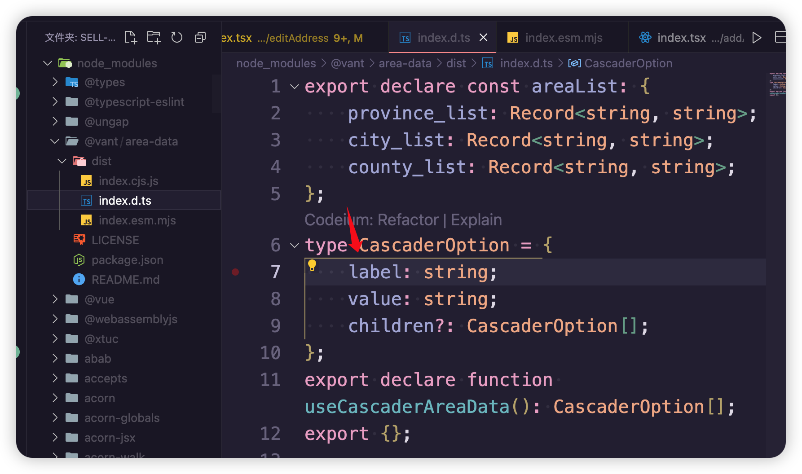802x474 pixels.
Task: Click the split editor layout icon
Action: tap(780, 37)
